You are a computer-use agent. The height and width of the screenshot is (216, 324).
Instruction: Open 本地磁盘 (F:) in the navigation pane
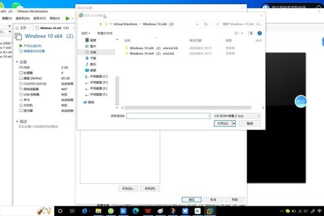tap(97, 94)
